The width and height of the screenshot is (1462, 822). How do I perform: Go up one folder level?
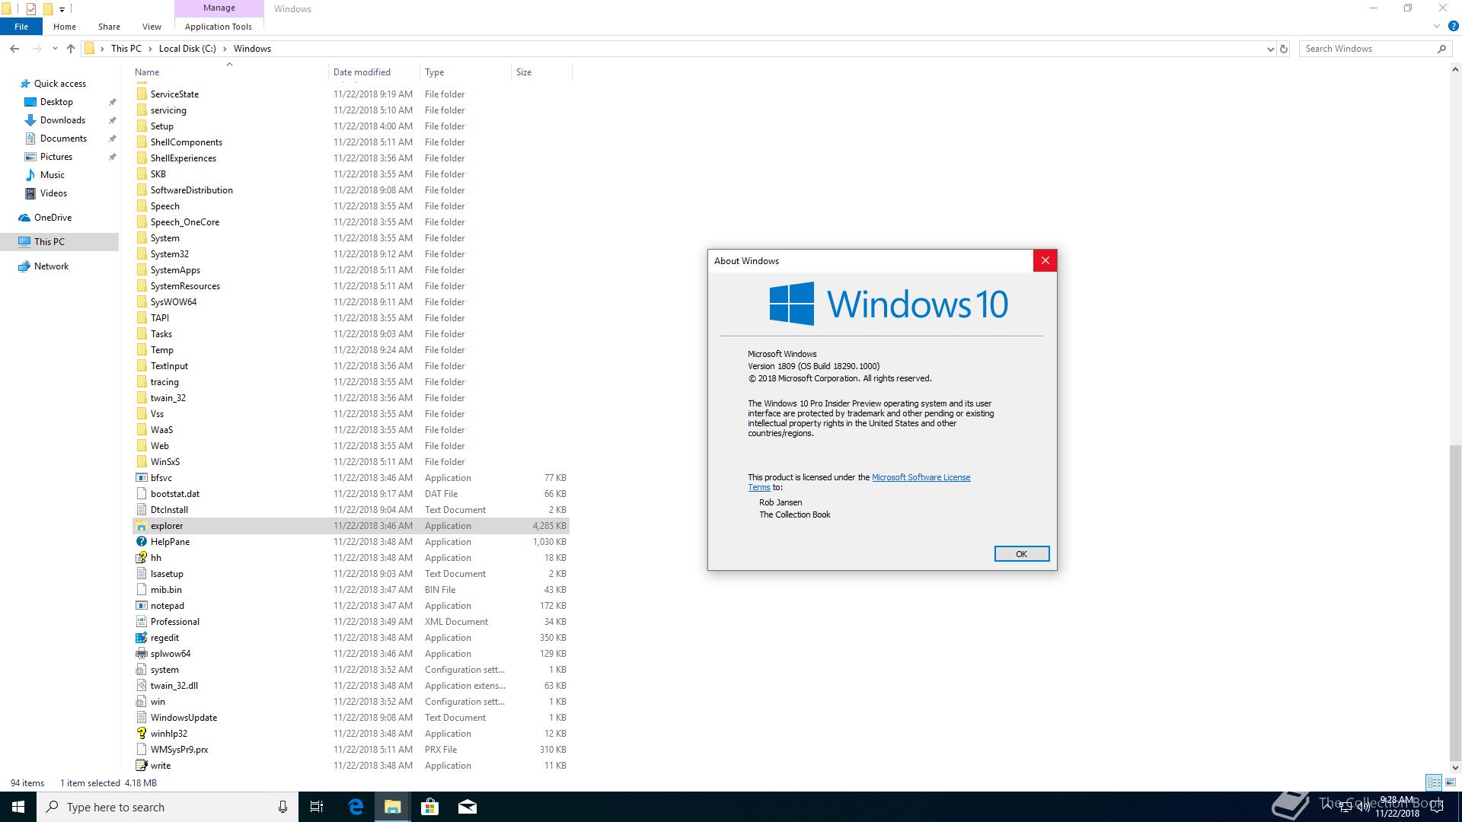[71, 49]
